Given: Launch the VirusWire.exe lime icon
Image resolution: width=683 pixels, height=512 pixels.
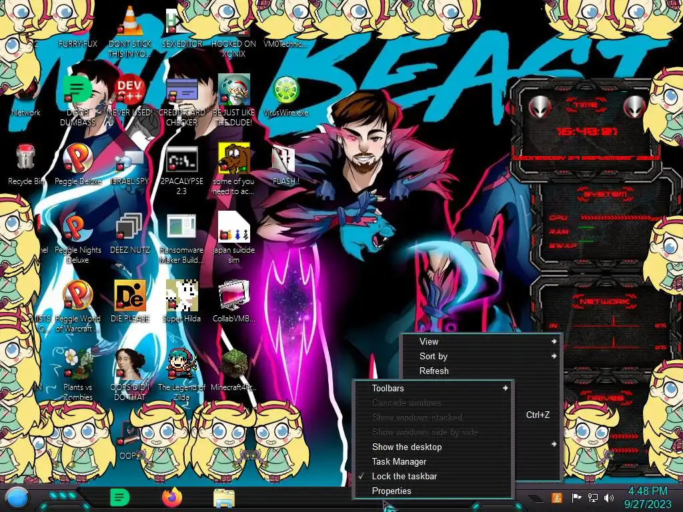Looking at the screenshot, I should pos(285,91).
